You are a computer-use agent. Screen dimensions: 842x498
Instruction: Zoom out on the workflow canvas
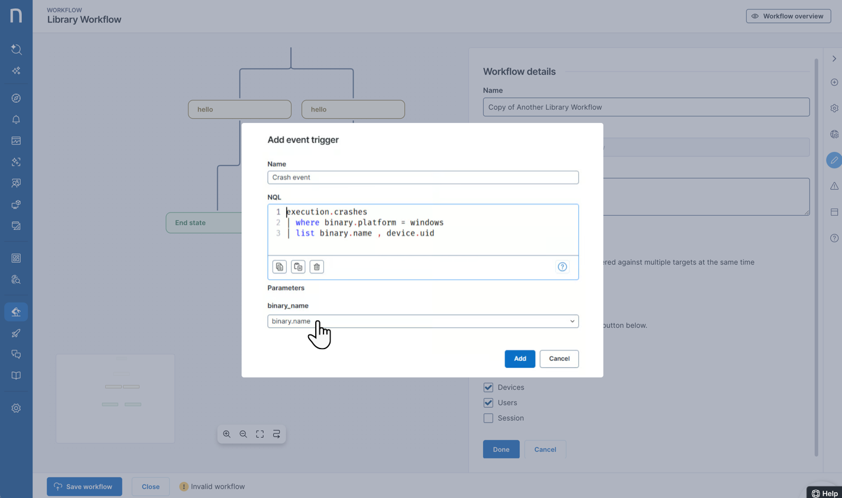(x=244, y=434)
